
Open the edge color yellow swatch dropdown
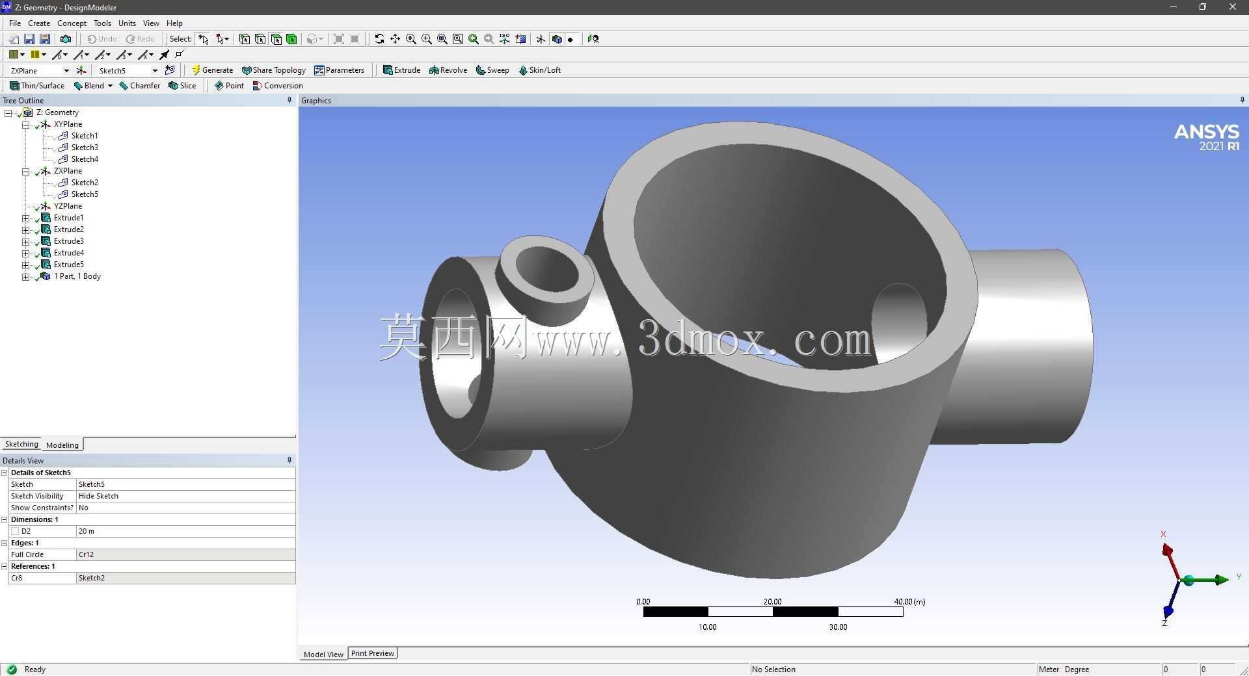pos(44,55)
